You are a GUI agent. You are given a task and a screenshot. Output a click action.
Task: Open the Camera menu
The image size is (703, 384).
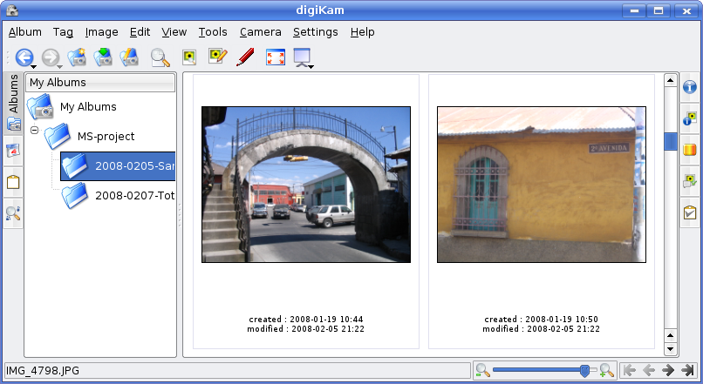pyautogui.click(x=260, y=32)
